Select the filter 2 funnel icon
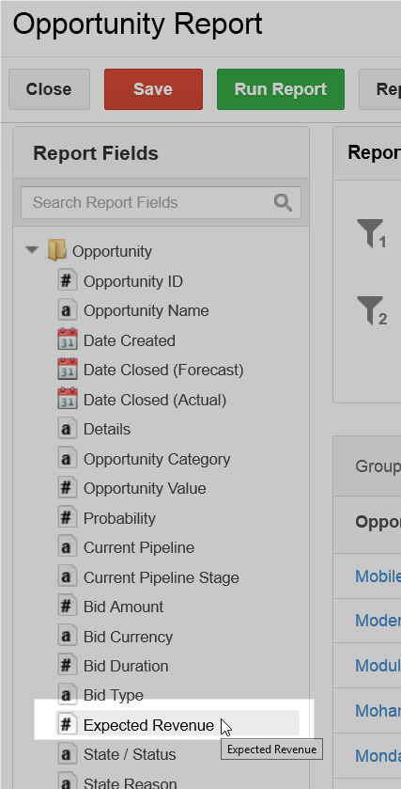Screen dimensions: 401x789 pos(370,310)
